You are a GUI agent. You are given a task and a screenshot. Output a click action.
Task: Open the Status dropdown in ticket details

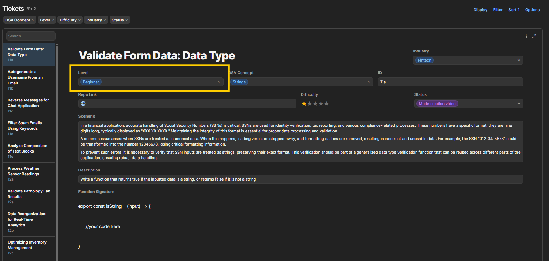coord(468,104)
